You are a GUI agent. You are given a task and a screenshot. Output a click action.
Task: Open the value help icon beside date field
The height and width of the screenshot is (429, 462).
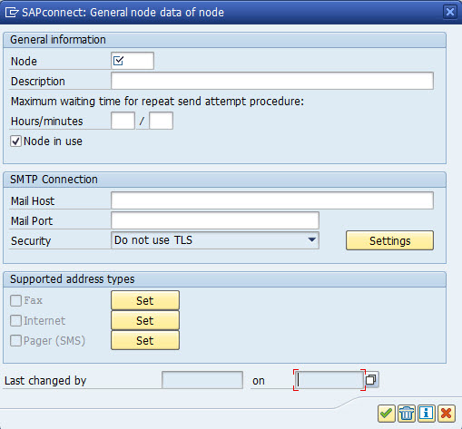coord(371,380)
